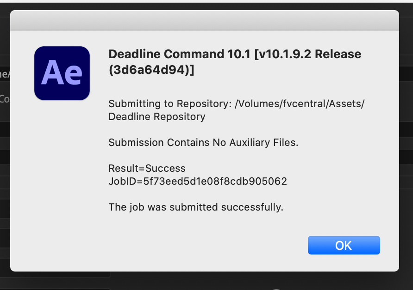Click the dark panel below the dialog
Screen dimensions: 413x290
[x=206, y=281]
